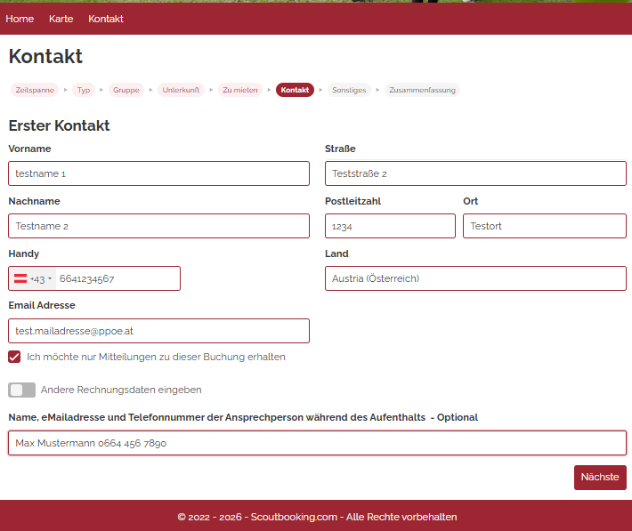Image resolution: width=632 pixels, height=531 pixels.
Task: Jump to the Zeitspanne step
Action: coord(35,90)
